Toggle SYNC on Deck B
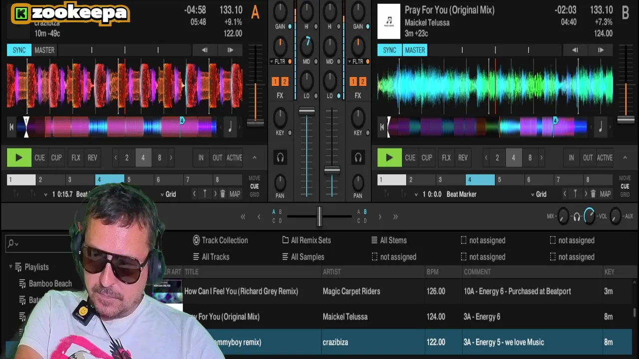639x359 pixels. pyautogui.click(x=389, y=50)
